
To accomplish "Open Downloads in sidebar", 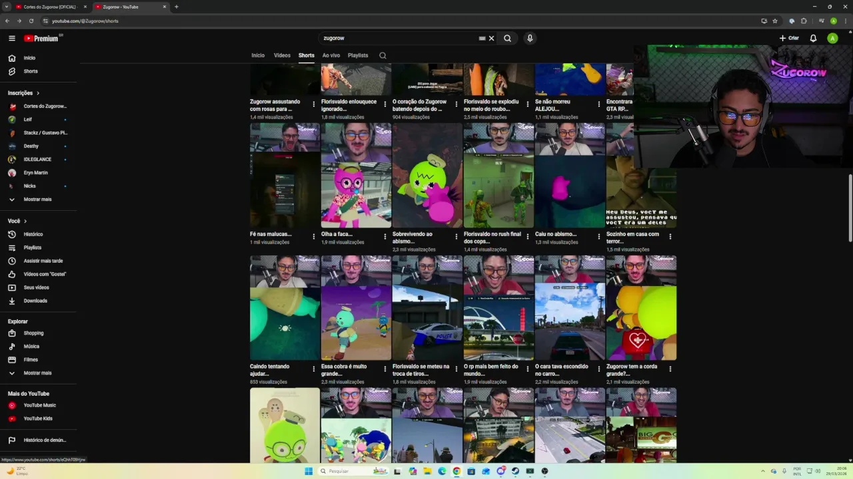I will 35,301.
